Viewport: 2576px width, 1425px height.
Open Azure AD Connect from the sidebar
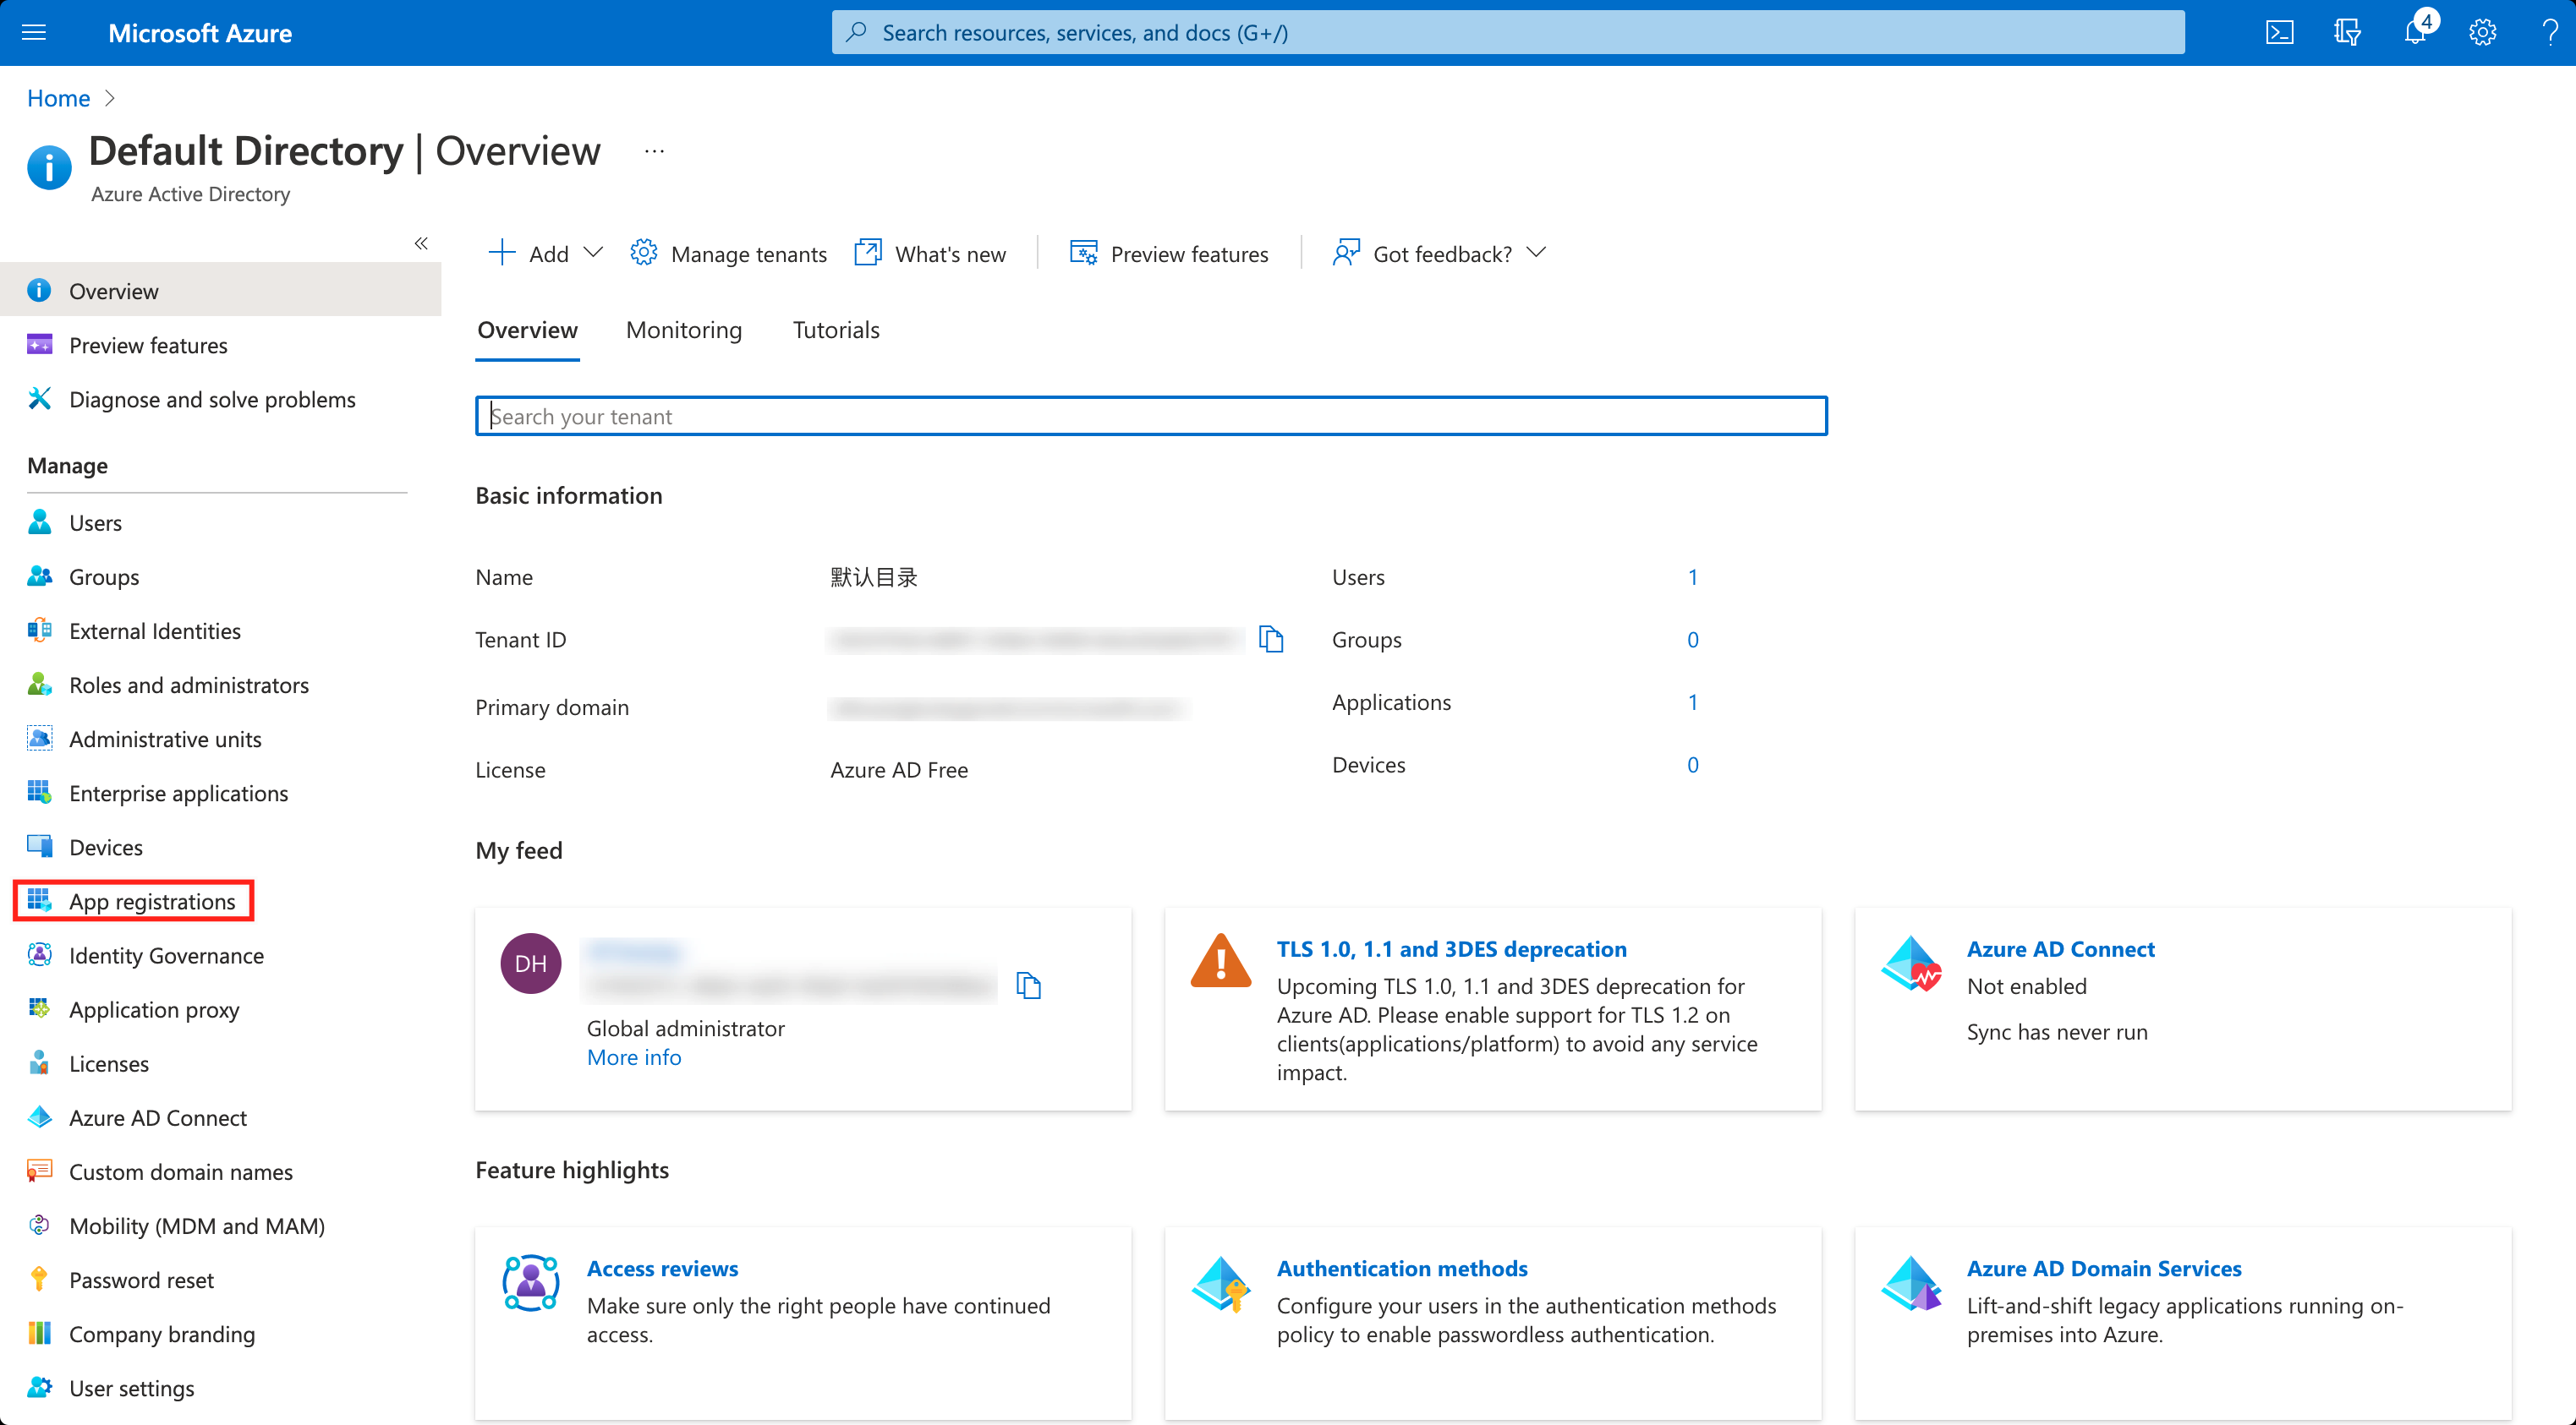click(x=157, y=1117)
